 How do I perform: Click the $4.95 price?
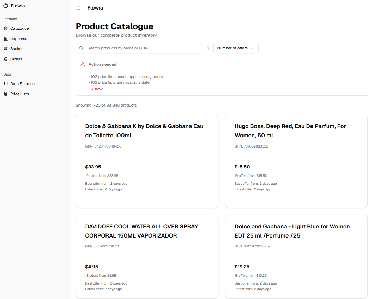(x=92, y=267)
